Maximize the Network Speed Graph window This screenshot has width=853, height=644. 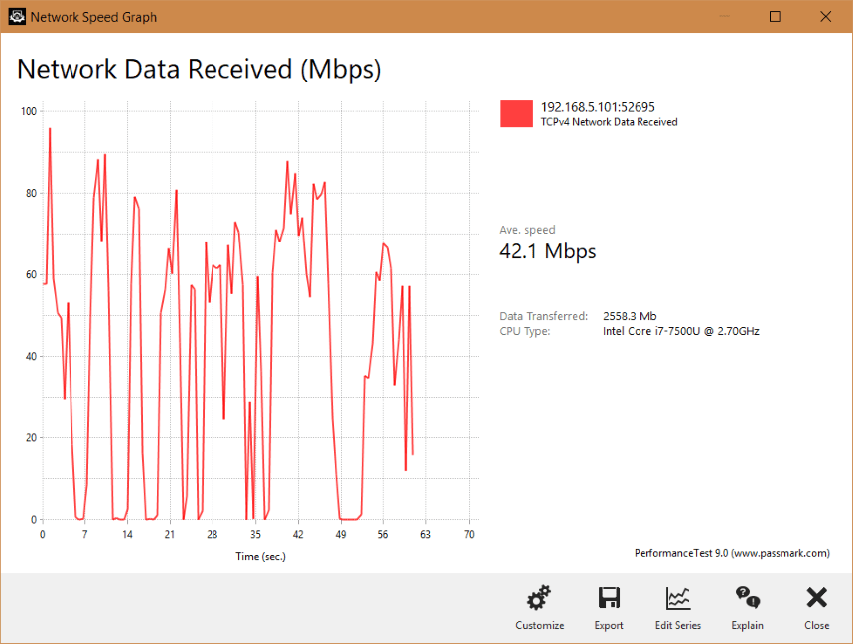[x=775, y=17]
